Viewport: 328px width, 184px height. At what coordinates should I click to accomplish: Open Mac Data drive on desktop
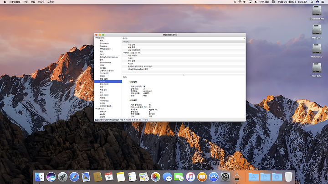click(317, 30)
